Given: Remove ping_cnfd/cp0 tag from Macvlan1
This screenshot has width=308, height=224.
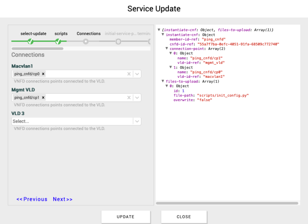Looking at the screenshot, I should tap(43, 74).
